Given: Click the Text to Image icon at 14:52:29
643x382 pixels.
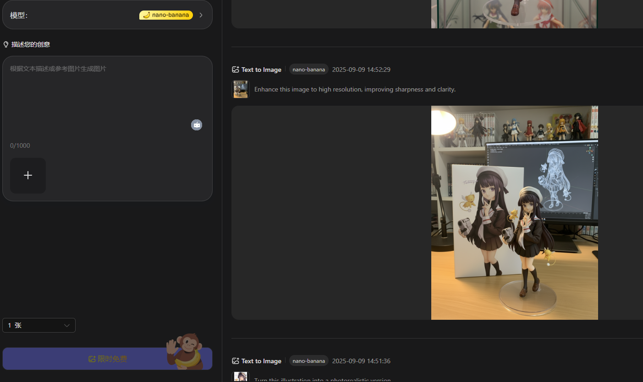Looking at the screenshot, I should [236, 70].
